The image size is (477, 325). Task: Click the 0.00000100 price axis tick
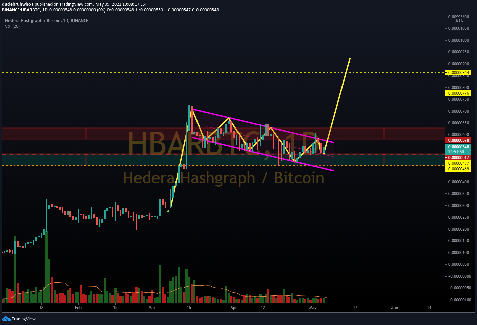point(458,253)
